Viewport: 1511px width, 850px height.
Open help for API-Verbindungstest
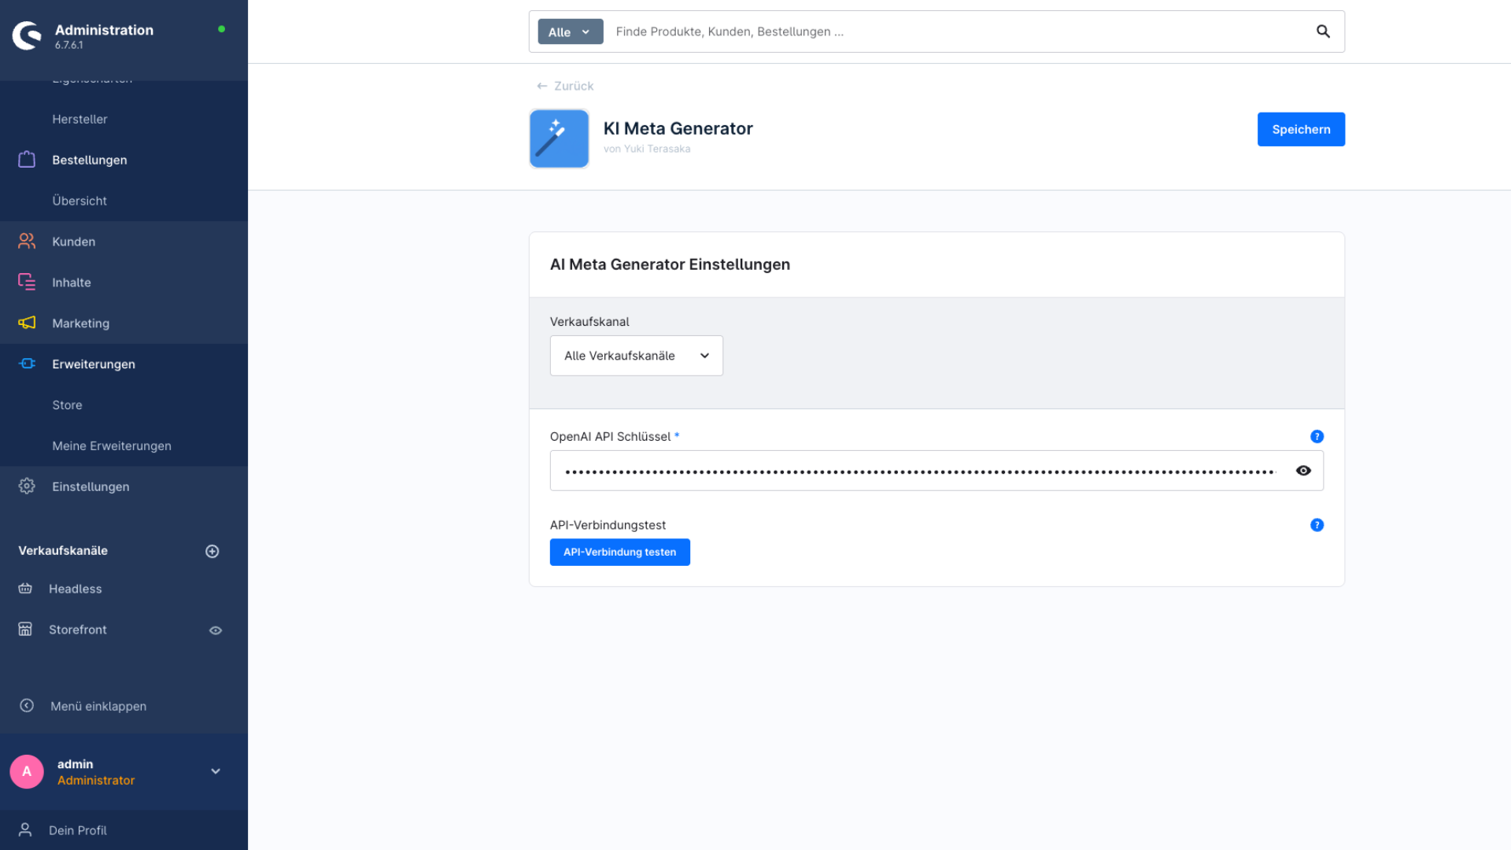[1317, 525]
